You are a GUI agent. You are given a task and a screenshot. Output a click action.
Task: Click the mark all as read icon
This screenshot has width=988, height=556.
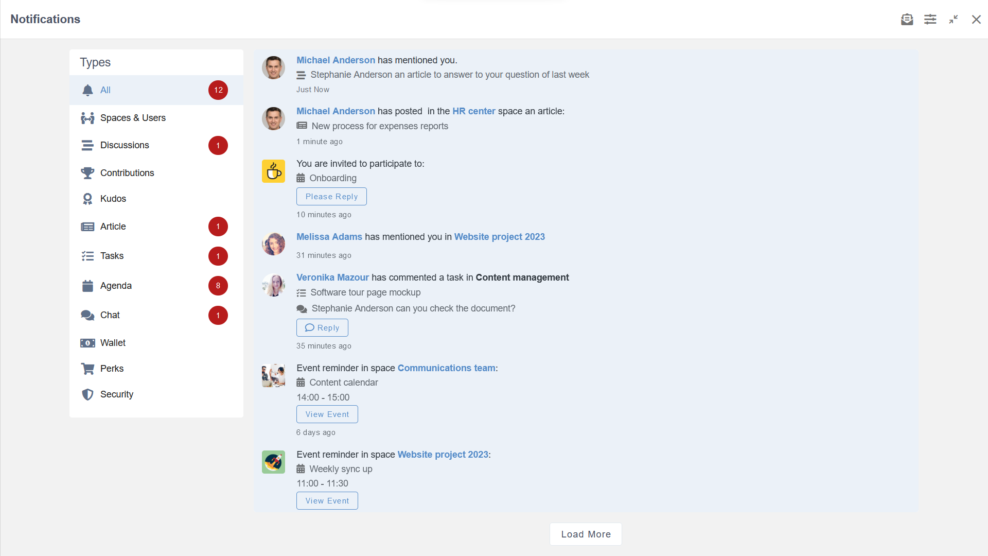tap(907, 20)
